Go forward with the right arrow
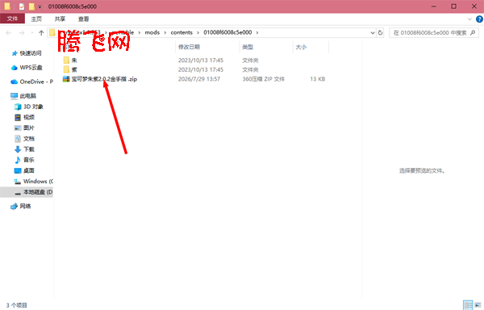Screen dimensions: 484x310 21,33
